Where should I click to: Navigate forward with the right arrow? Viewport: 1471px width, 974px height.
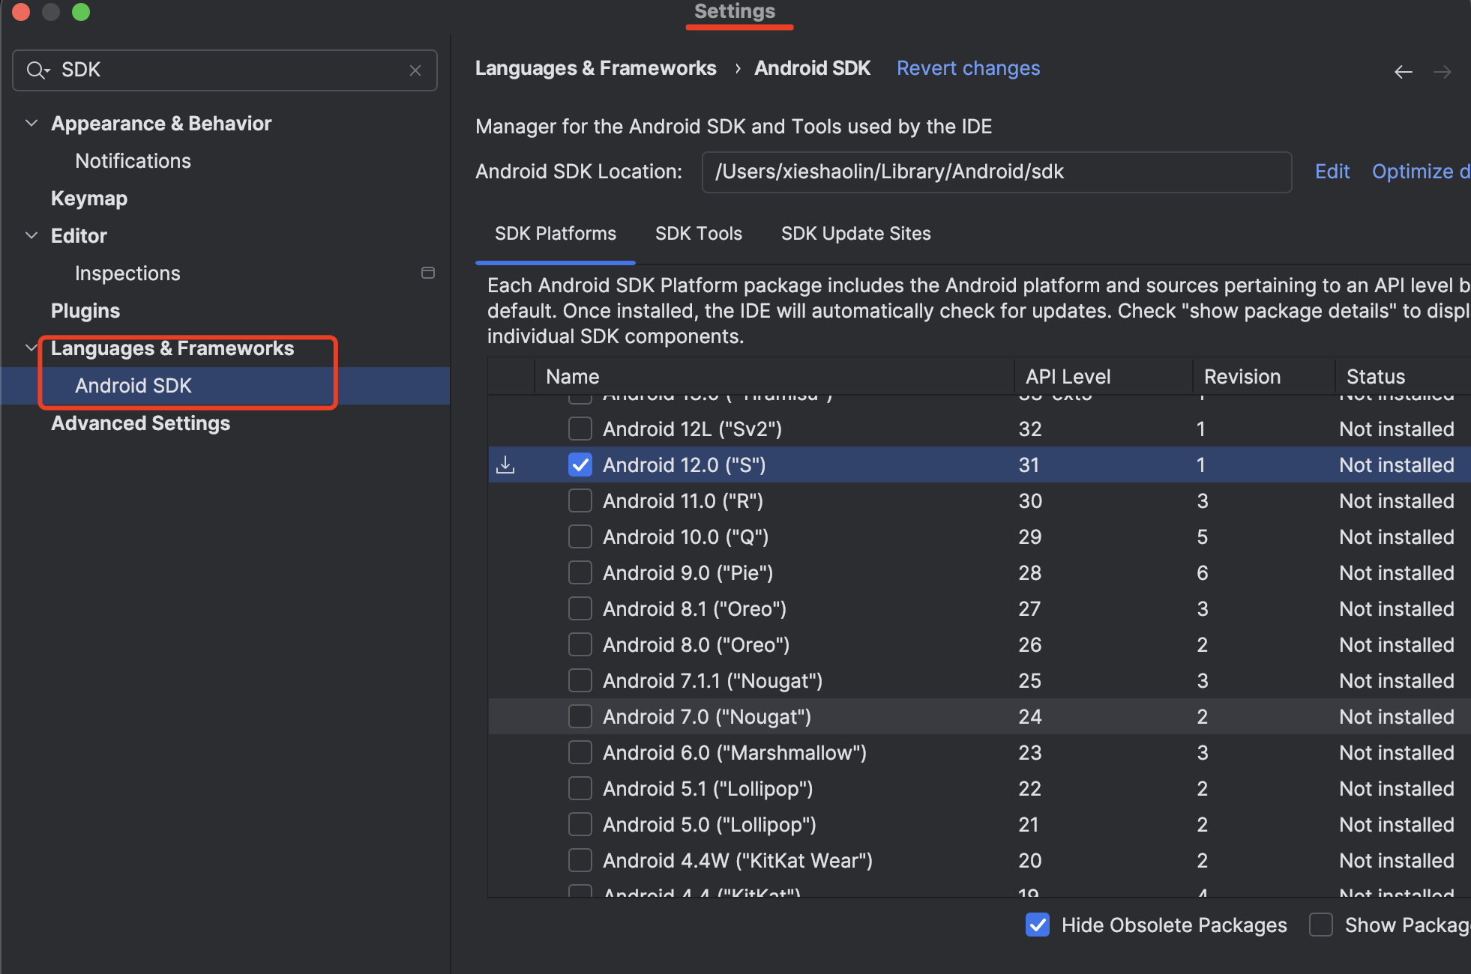coord(1442,72)
